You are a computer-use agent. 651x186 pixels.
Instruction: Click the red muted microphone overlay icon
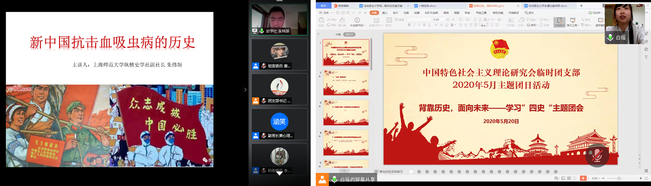coord(597,156)
